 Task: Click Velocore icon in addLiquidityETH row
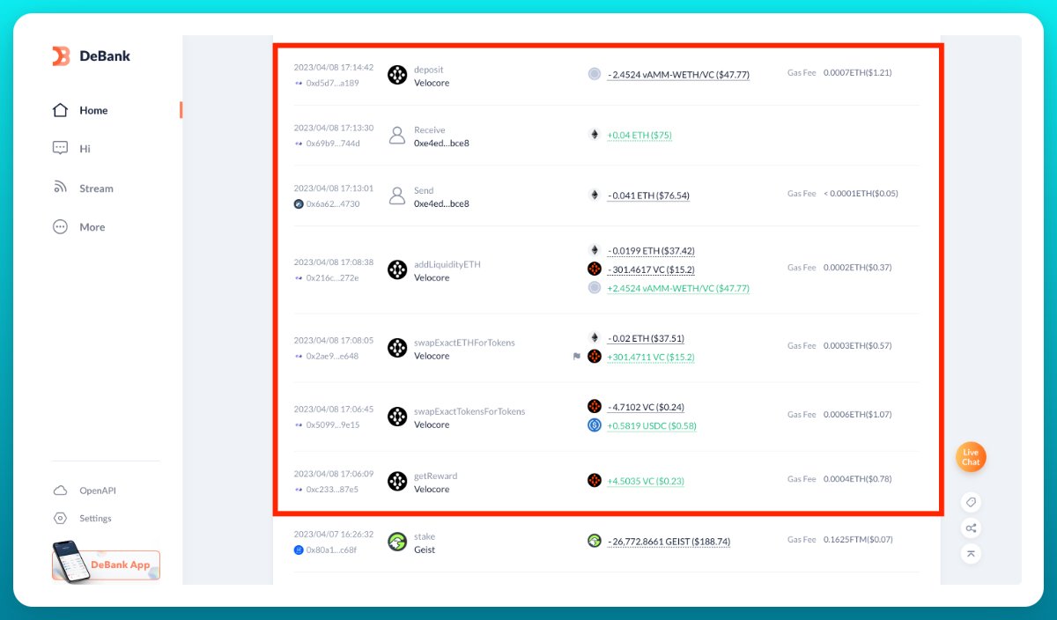point(397,269)
